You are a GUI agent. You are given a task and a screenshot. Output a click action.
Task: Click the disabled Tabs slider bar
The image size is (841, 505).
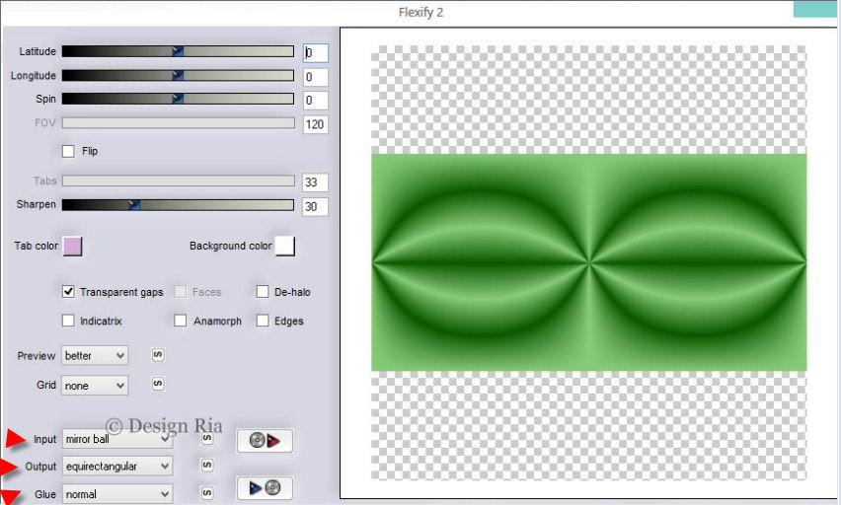coord(178,180)
